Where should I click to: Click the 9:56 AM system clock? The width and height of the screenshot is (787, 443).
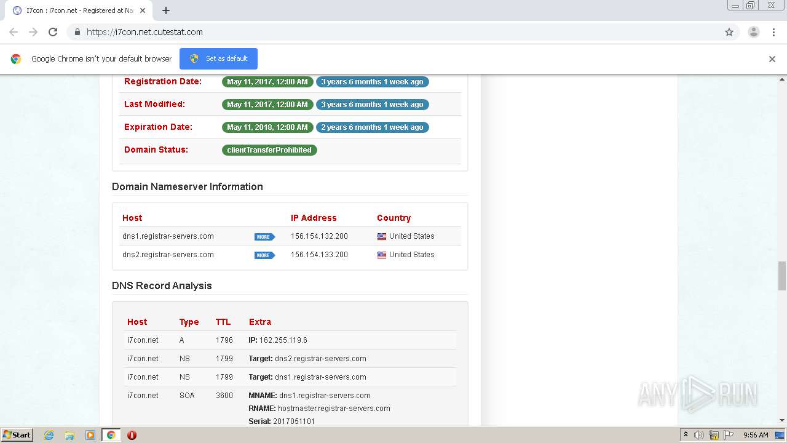click(756, 435)
